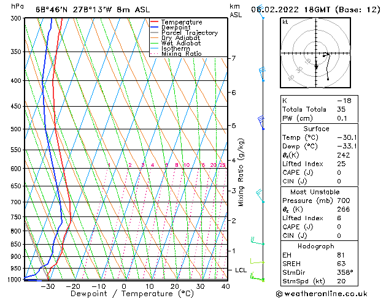Viewport: 386px width, 298px height.
Task: Click the Dewpoint / Temperature (°C) axis title
Action: point(132,294)
